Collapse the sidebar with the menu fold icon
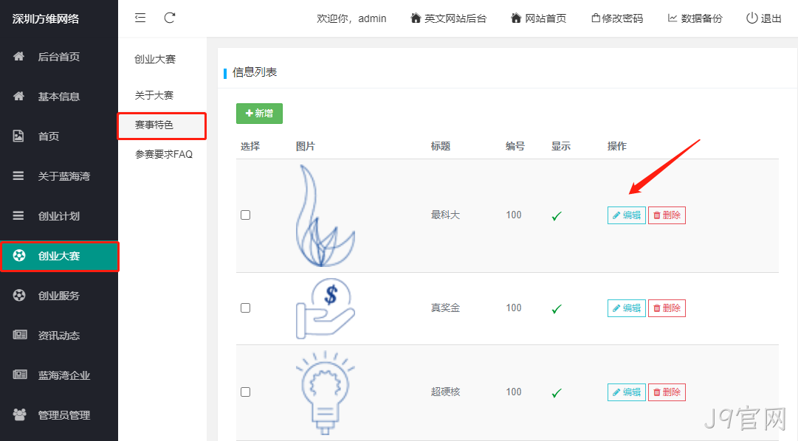798x441 pixels. tap(140, 18)
